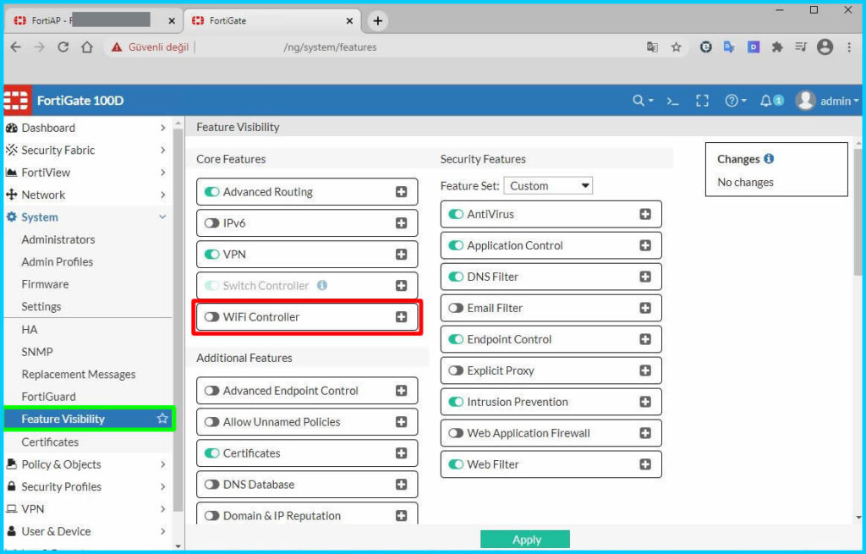Enable the WiFi Controller toggle
The image size is (866, 554).
click(212, 316)
